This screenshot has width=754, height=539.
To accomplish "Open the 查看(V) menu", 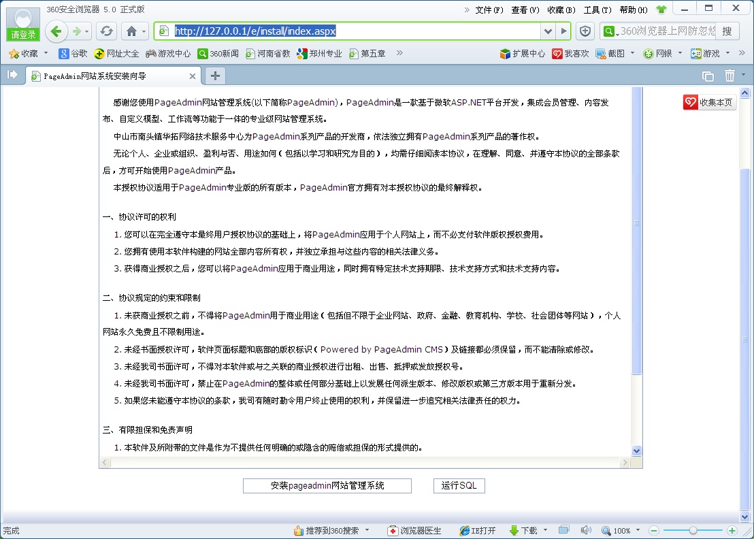I will (525, 10).
